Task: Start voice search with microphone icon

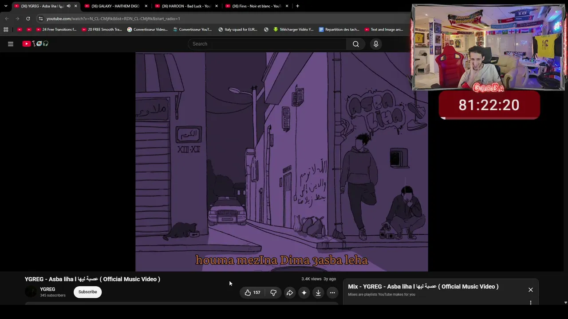Action: [376, 44]
